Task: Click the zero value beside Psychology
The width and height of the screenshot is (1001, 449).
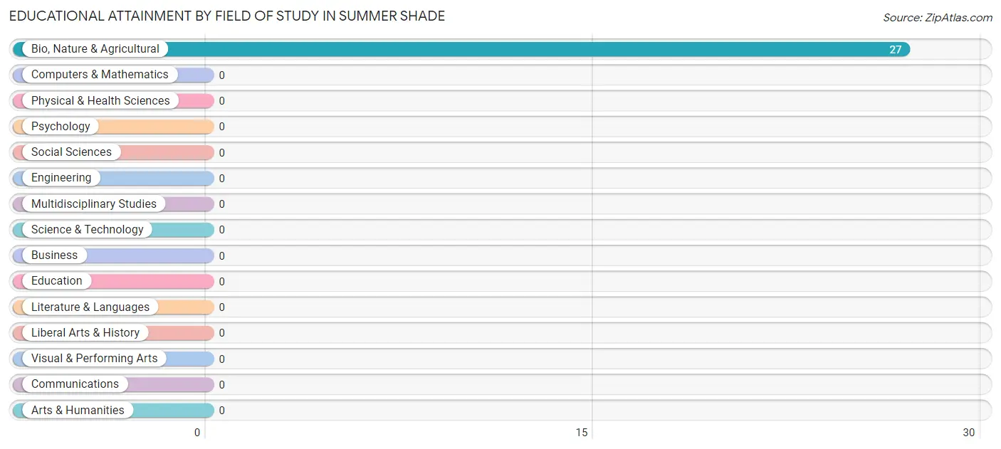Action: 222,127
